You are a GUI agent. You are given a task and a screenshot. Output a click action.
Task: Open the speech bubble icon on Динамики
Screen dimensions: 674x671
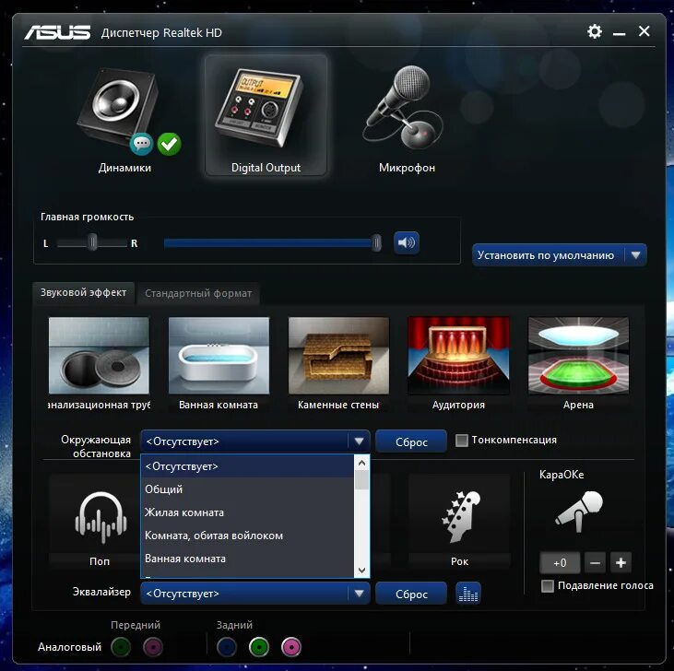point(141,144)
